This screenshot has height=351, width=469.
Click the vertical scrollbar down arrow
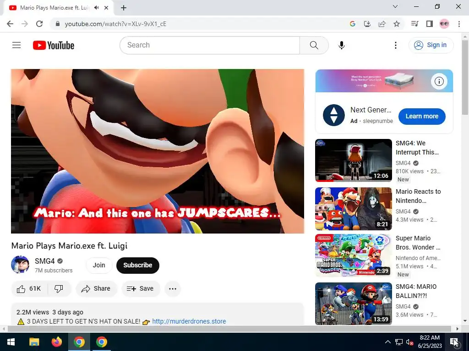tap(465, 321)
